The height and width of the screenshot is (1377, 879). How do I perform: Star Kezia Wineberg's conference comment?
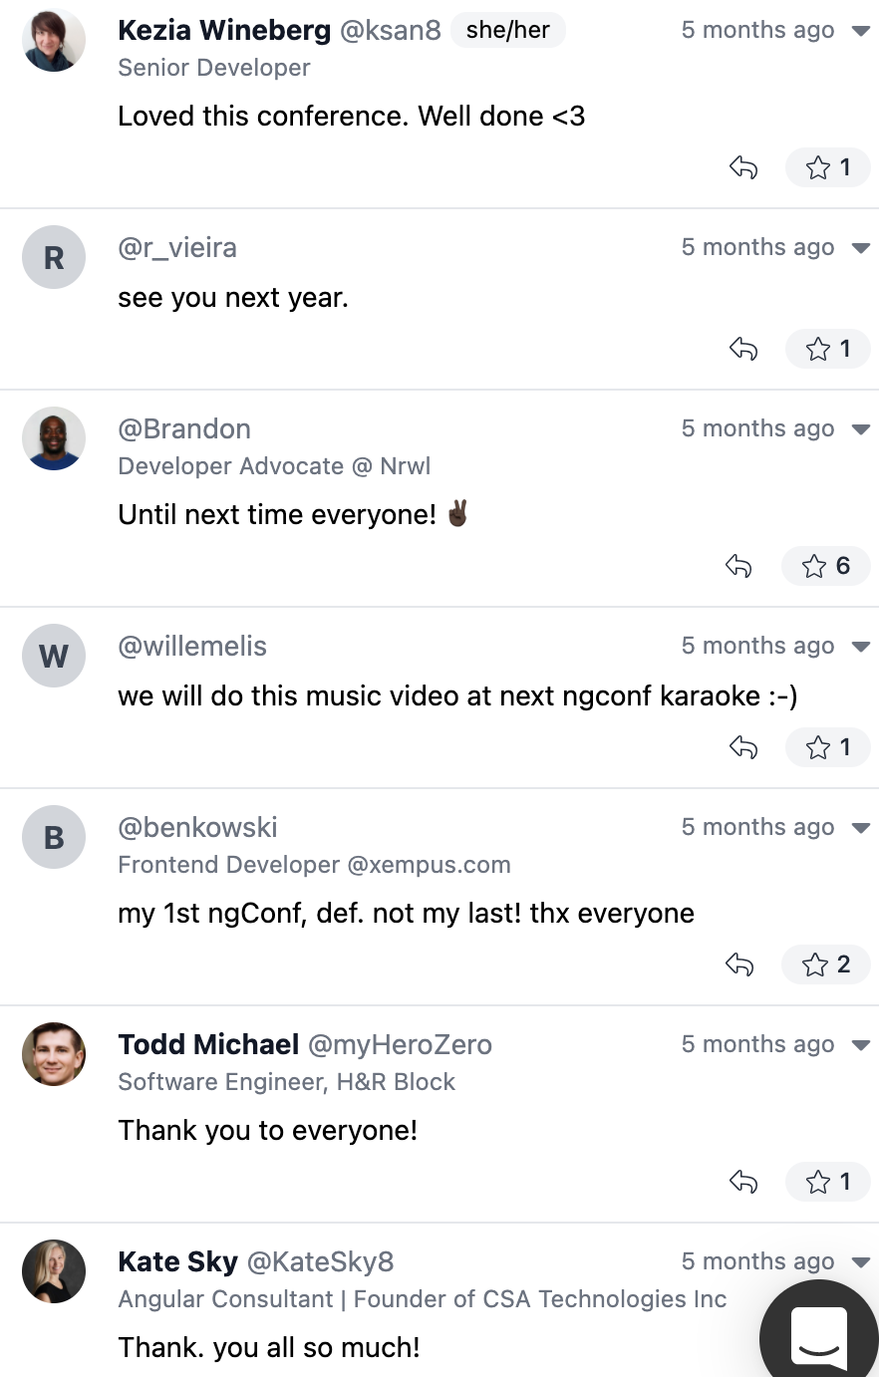(x=828, y=167)
